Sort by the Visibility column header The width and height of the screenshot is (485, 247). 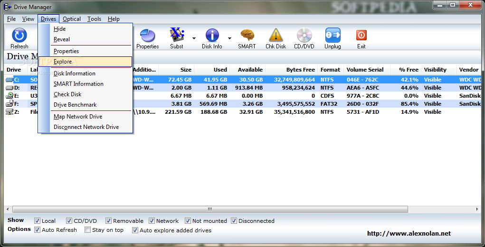(438, 70)
